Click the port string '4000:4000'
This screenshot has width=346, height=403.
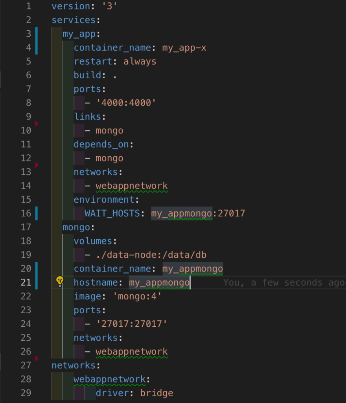click(x=126, y=103)
